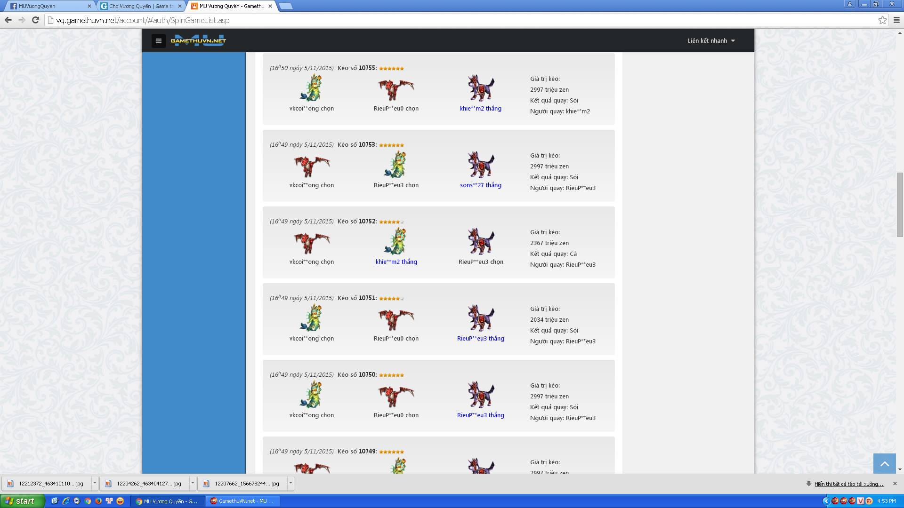Expand hidden system tray icons
The image size is (904, 508).
point(826,501)
